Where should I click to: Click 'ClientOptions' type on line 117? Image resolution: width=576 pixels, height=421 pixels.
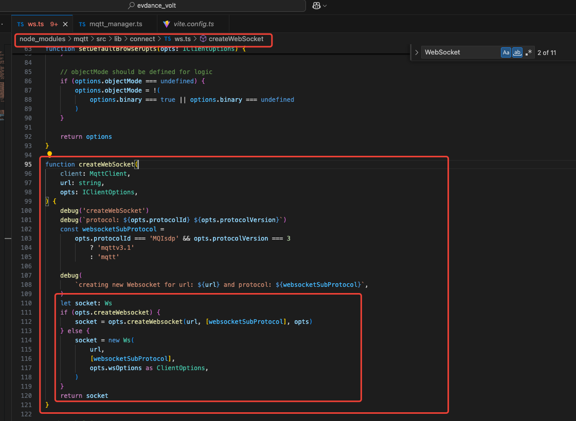pos(181,368)
